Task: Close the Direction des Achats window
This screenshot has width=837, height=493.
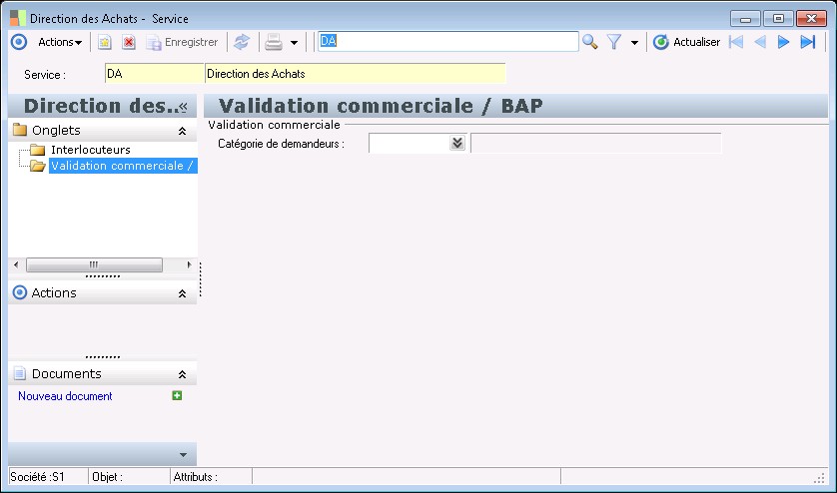Action: pyautogui.click(x=811, y=19)
